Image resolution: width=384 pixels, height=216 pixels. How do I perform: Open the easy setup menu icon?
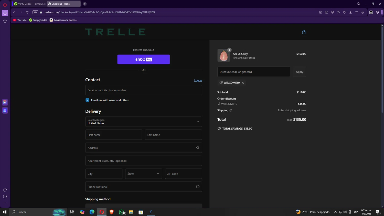pyautogui.click(x=357, y=12)
